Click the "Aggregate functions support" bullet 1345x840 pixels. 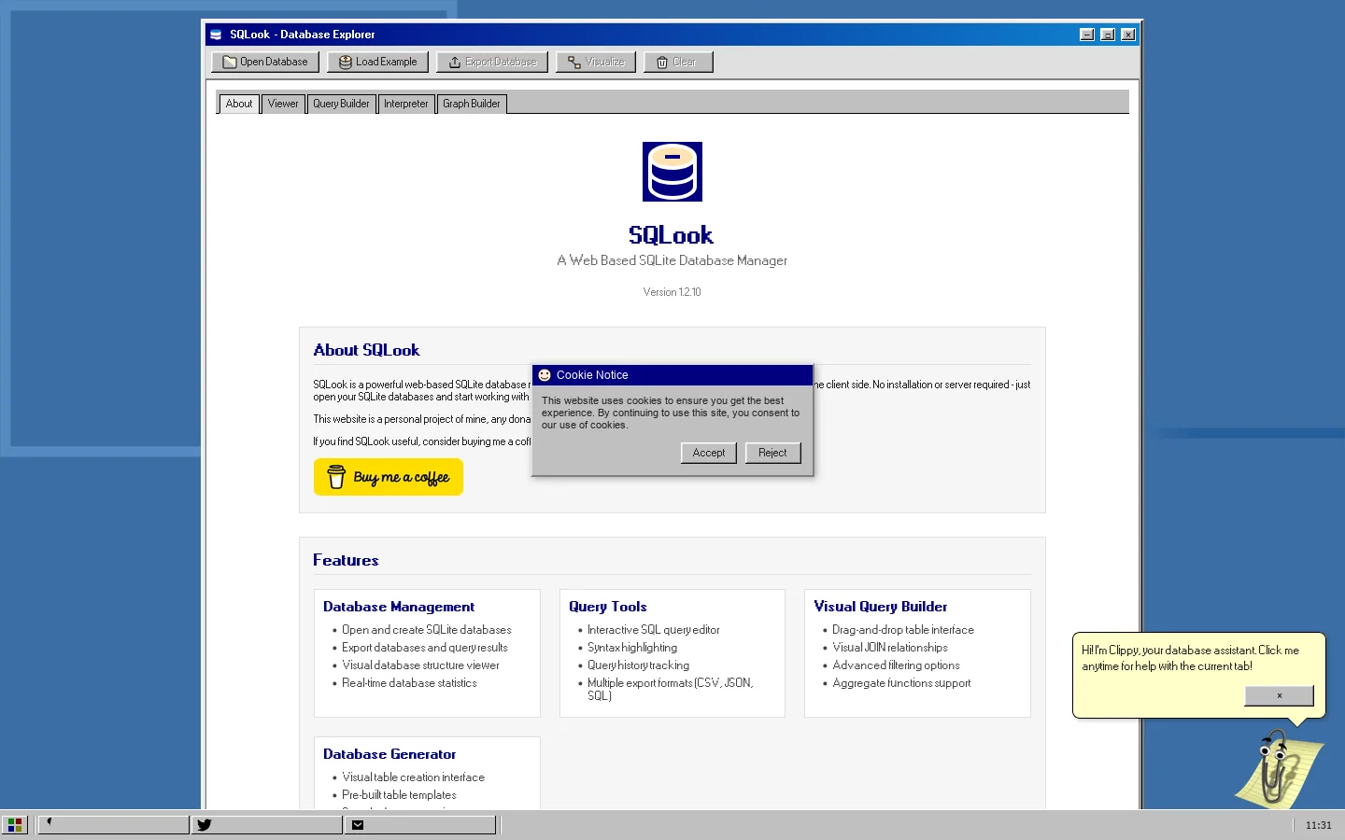point(901,683)
